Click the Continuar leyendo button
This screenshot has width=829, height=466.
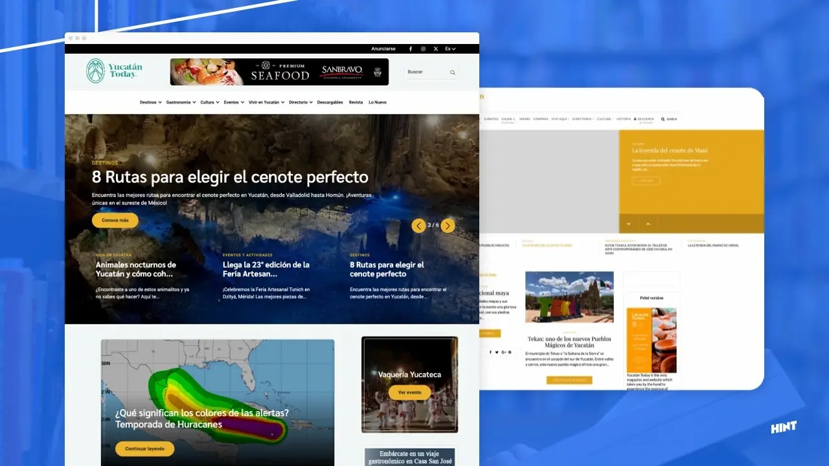[144, 449]
